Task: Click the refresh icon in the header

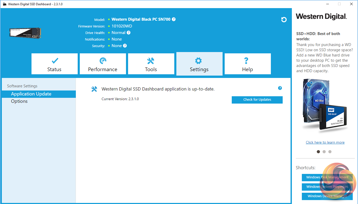Action: click(x=284, y=20)
